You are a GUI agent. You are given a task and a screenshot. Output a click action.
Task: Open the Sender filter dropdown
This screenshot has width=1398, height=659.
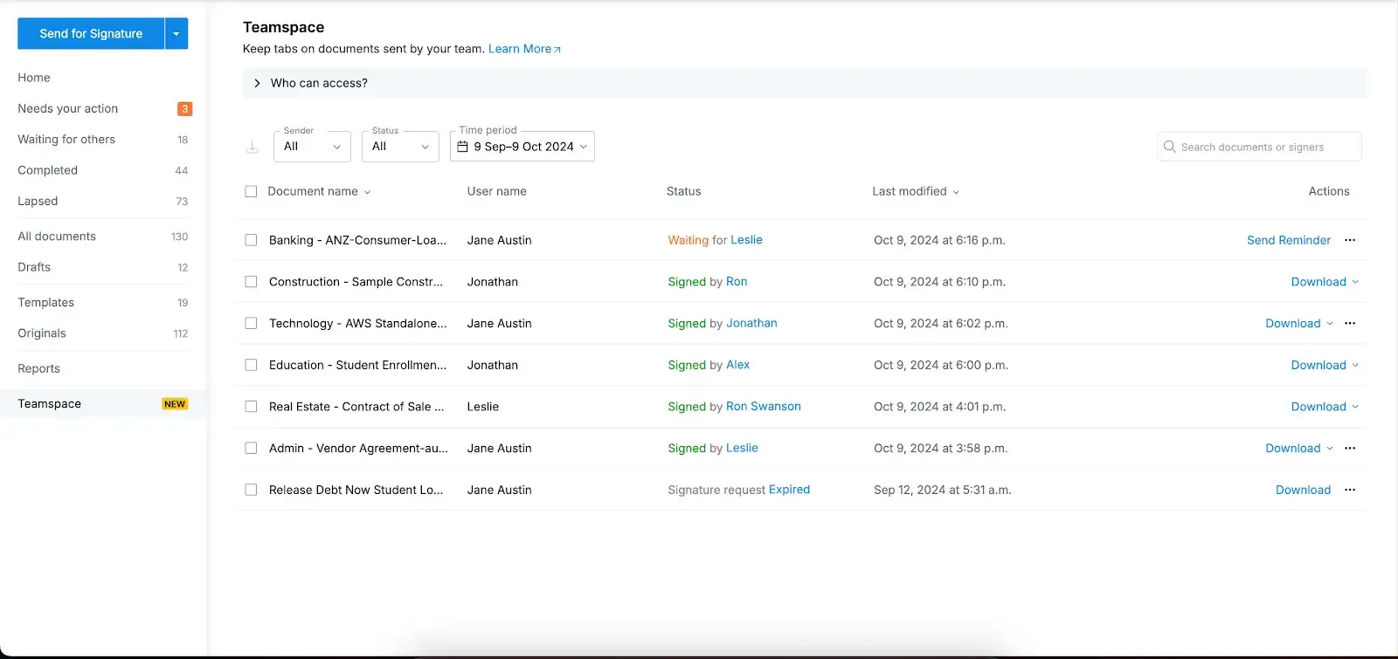312,147
